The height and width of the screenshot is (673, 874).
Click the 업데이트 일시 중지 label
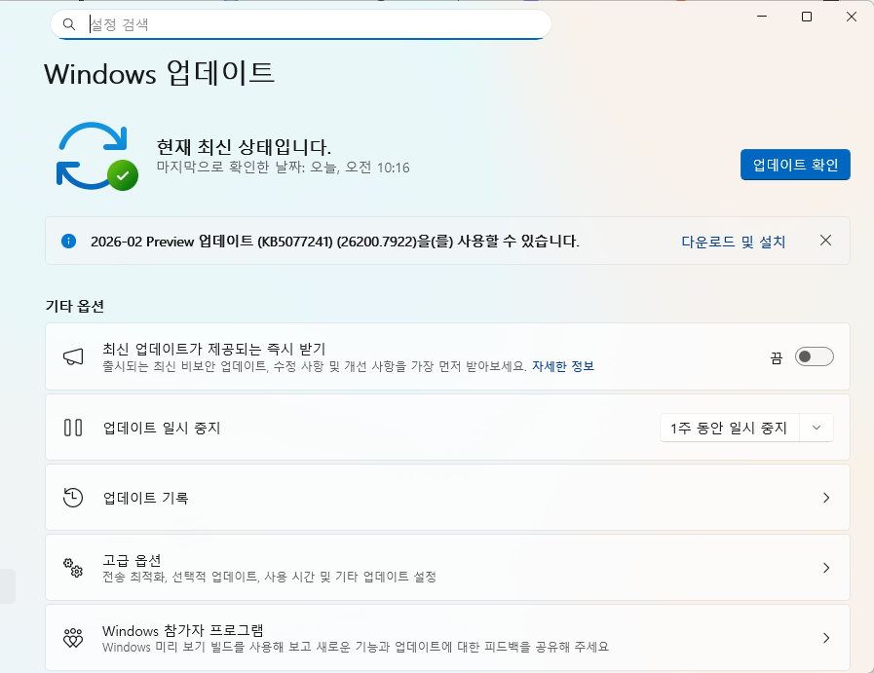[x=162, y=428]
